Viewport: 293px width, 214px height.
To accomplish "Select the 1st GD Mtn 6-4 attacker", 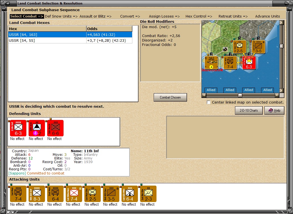I will 129,194.
